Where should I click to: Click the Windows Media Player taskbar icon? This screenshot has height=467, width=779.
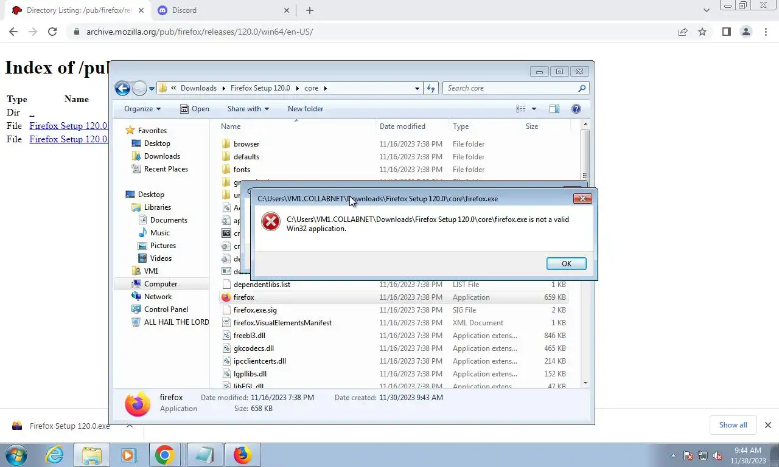point(128,455)
